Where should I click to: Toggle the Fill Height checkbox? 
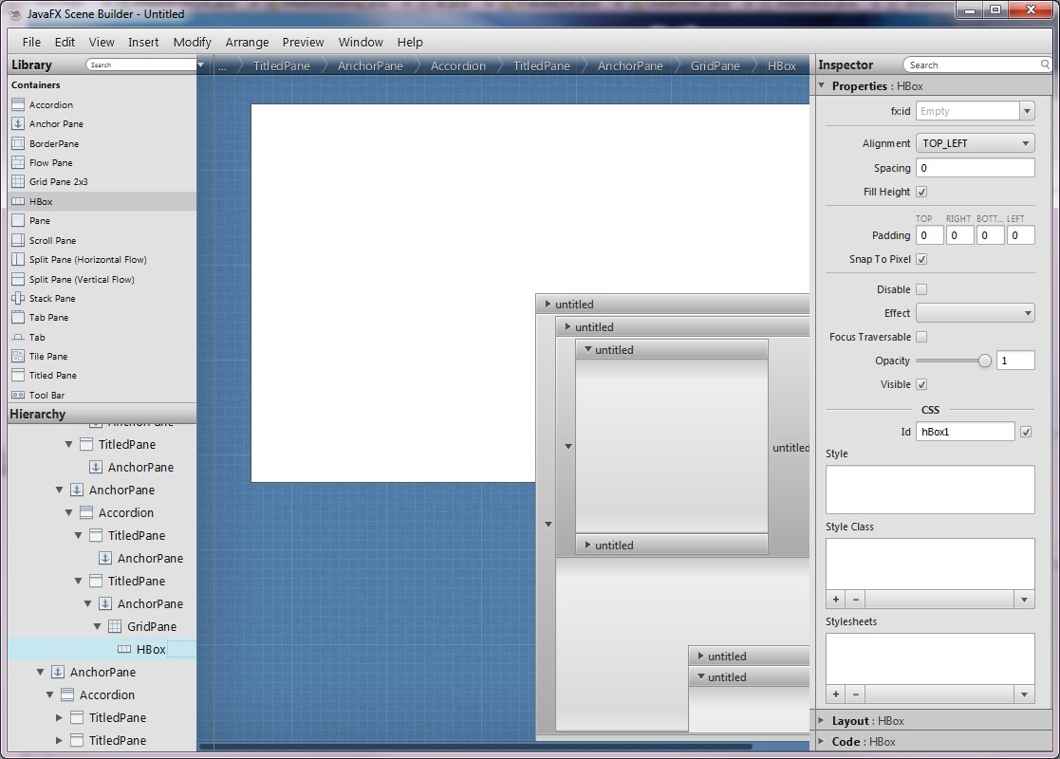(x=921, y=192)
